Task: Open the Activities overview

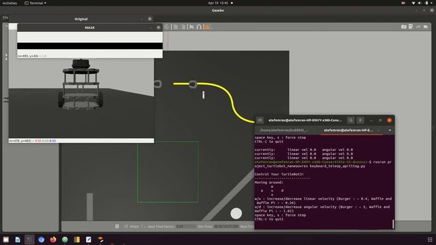Action: click(x=10, y=3)
